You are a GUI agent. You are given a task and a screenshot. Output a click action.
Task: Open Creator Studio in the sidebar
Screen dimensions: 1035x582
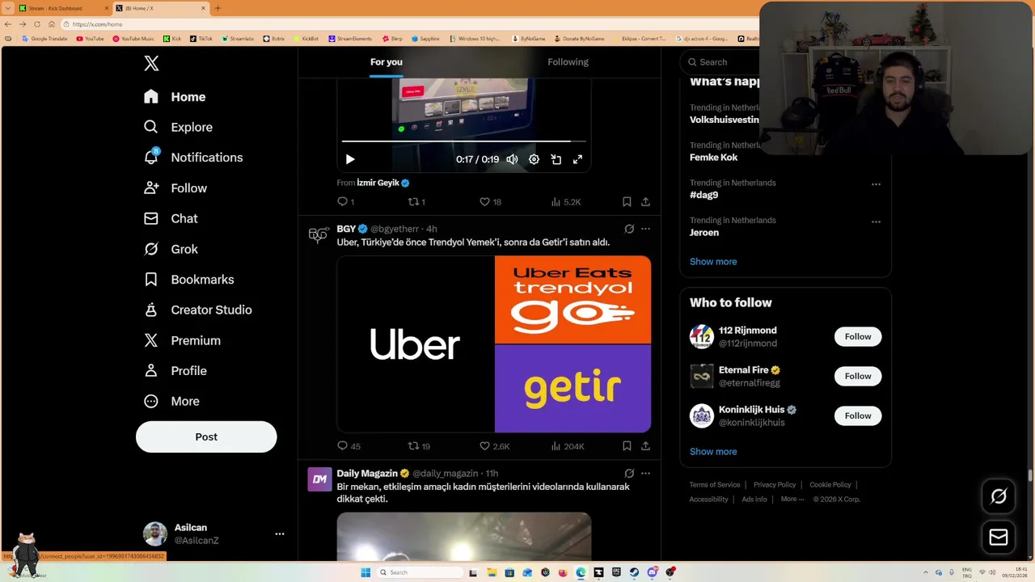pos(199,310)
